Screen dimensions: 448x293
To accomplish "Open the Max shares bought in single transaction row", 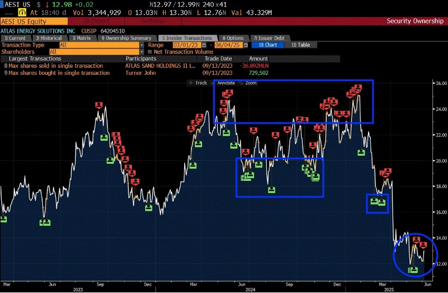I will click(57, 73).
